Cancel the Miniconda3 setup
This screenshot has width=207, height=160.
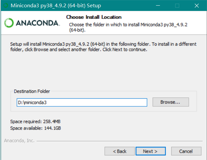pos(186,151)
